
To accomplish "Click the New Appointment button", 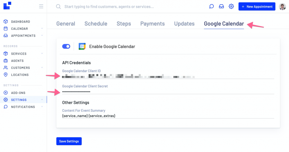I will 257,6.
